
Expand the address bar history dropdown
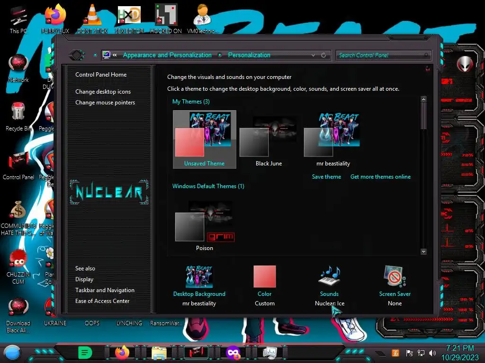pyautogui.click(x=314, y=55)
